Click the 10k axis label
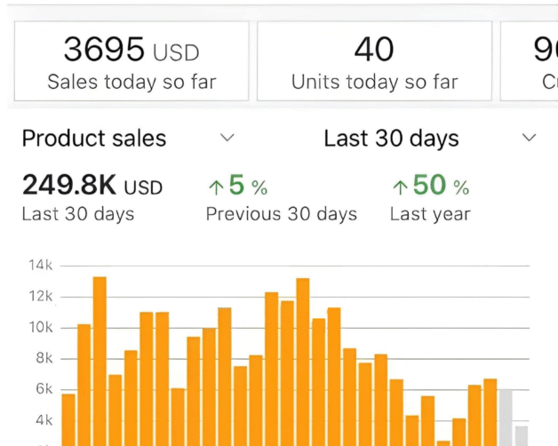Viewport: 558px width, 446px height. pos(41,327)
